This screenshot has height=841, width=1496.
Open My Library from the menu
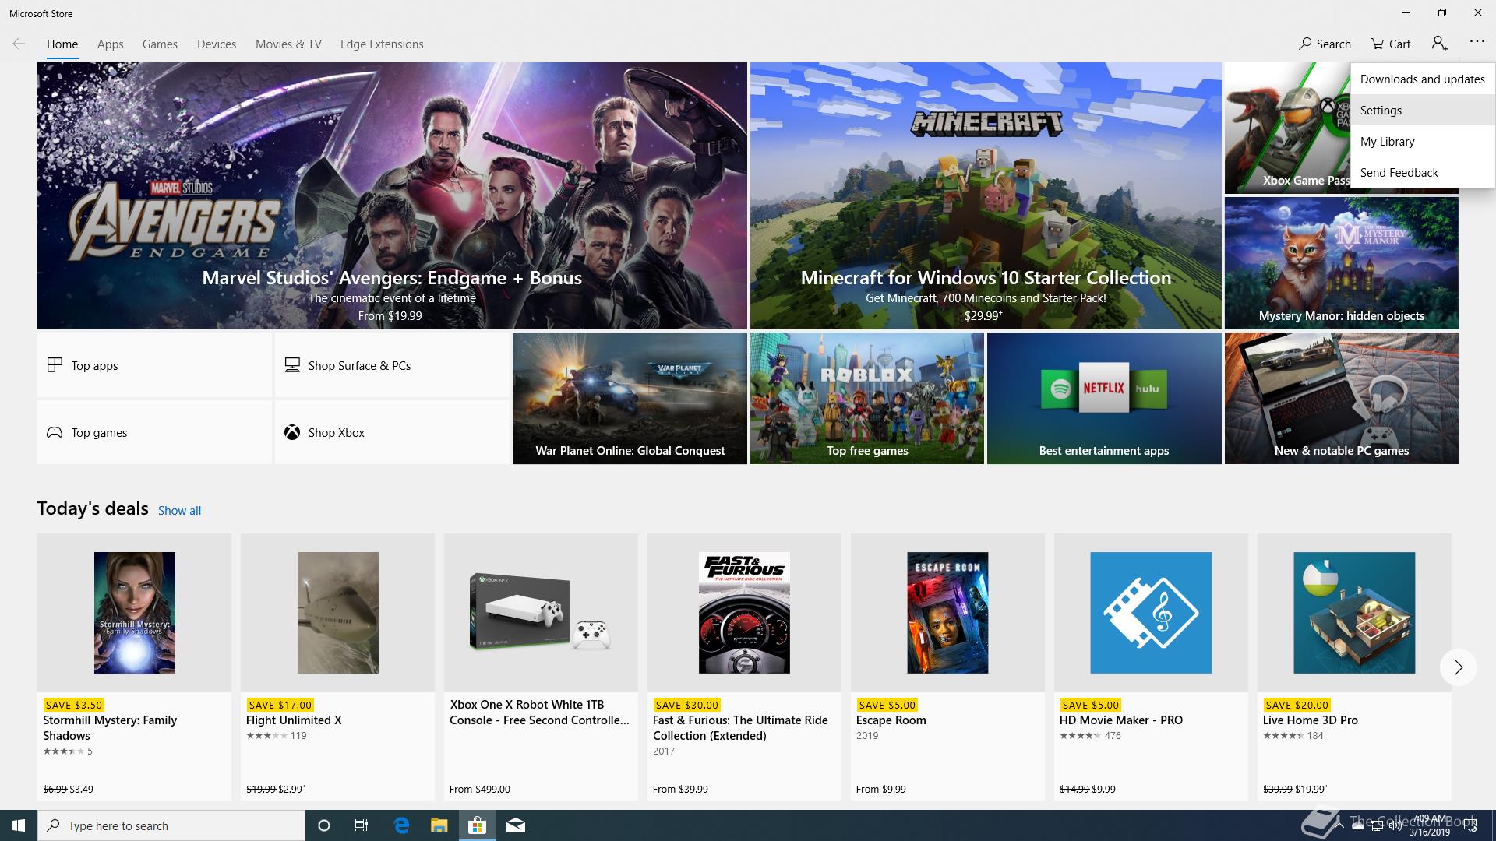point(1422,141)
